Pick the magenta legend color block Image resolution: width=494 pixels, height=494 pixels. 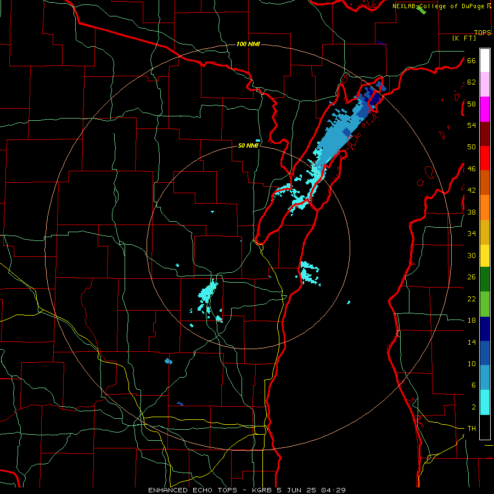[x=485, y=109]
